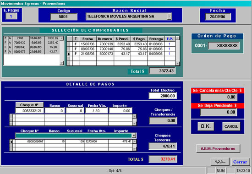
Task: Click the cheque number field 0063332121
Action: pos(30,111)
